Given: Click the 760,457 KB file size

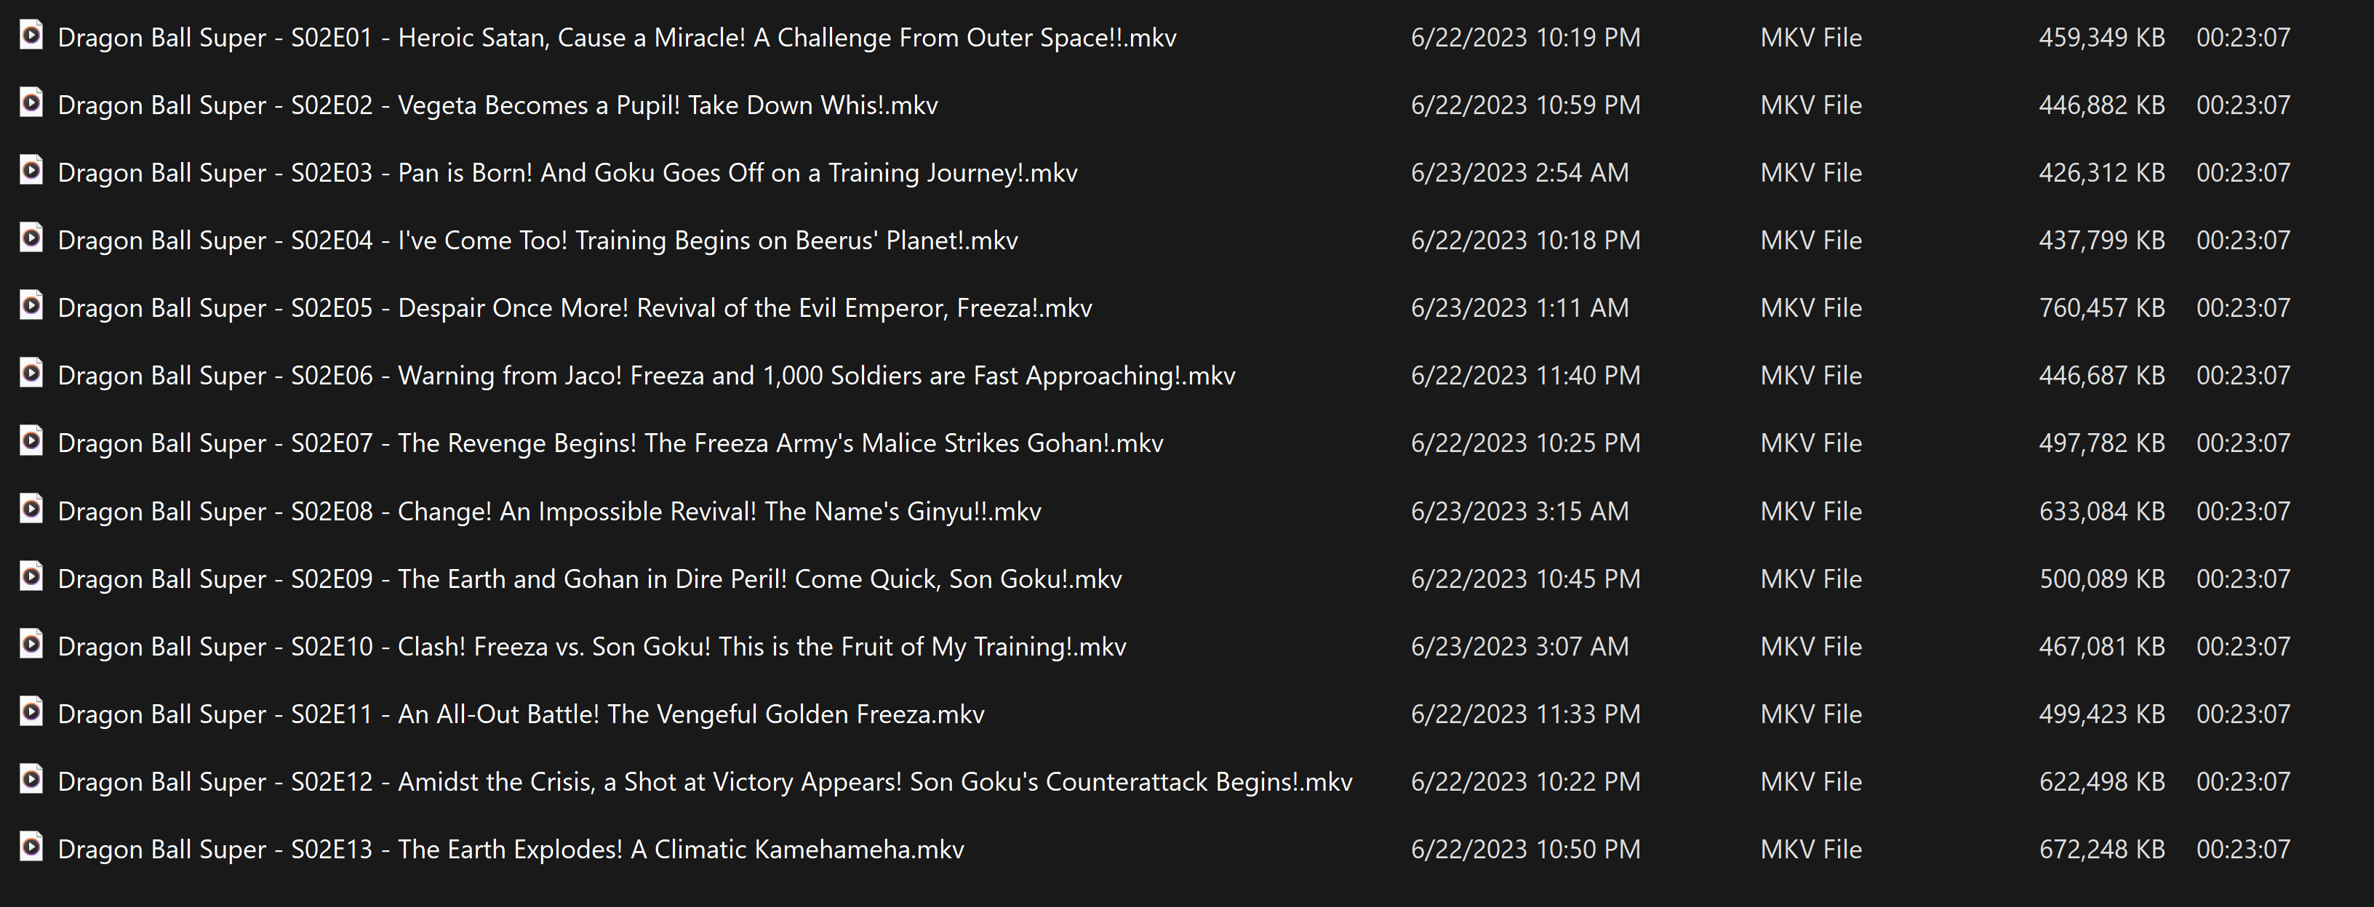Looking at the screenshot, I should point(2101,308).
